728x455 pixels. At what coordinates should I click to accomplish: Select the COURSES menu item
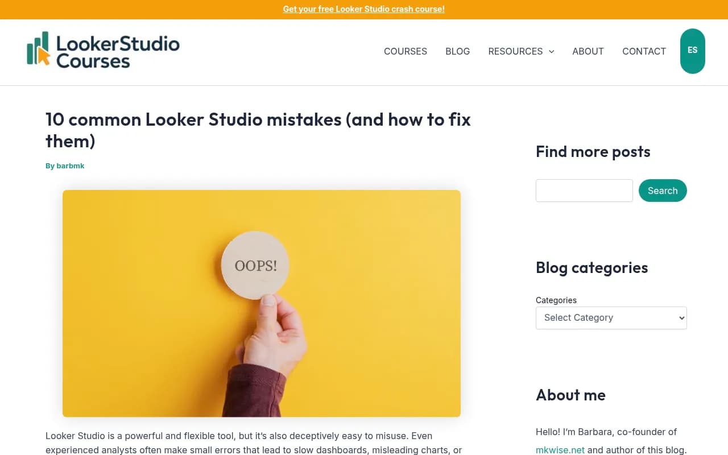click(x=405, y=51)
